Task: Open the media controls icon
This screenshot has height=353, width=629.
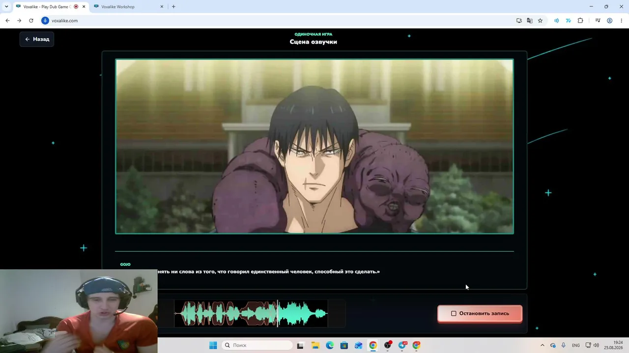Action: click(x=598, y=21)
